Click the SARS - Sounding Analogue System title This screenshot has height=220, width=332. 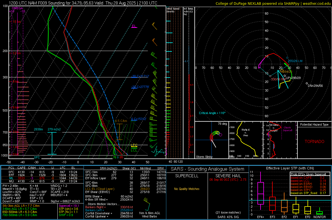[208, 169]
